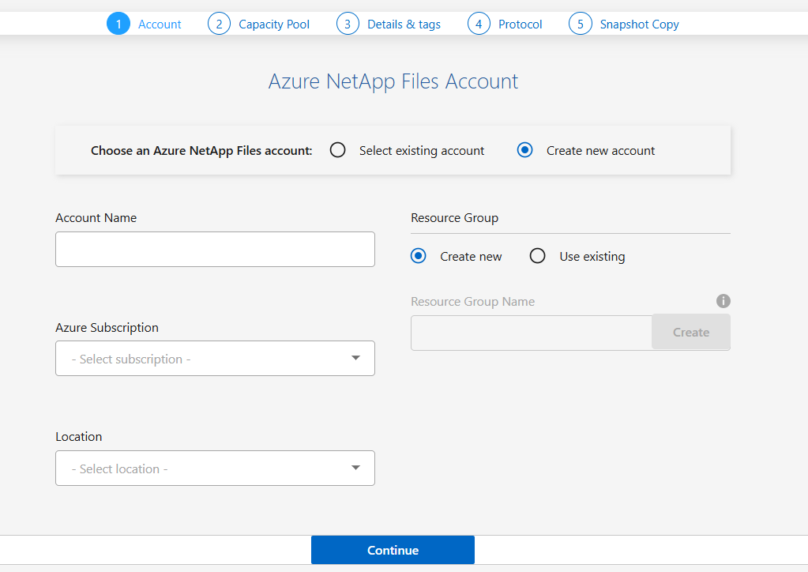Select the Create new account option
The image size is (808, 572).
click(x=525, y=150)
